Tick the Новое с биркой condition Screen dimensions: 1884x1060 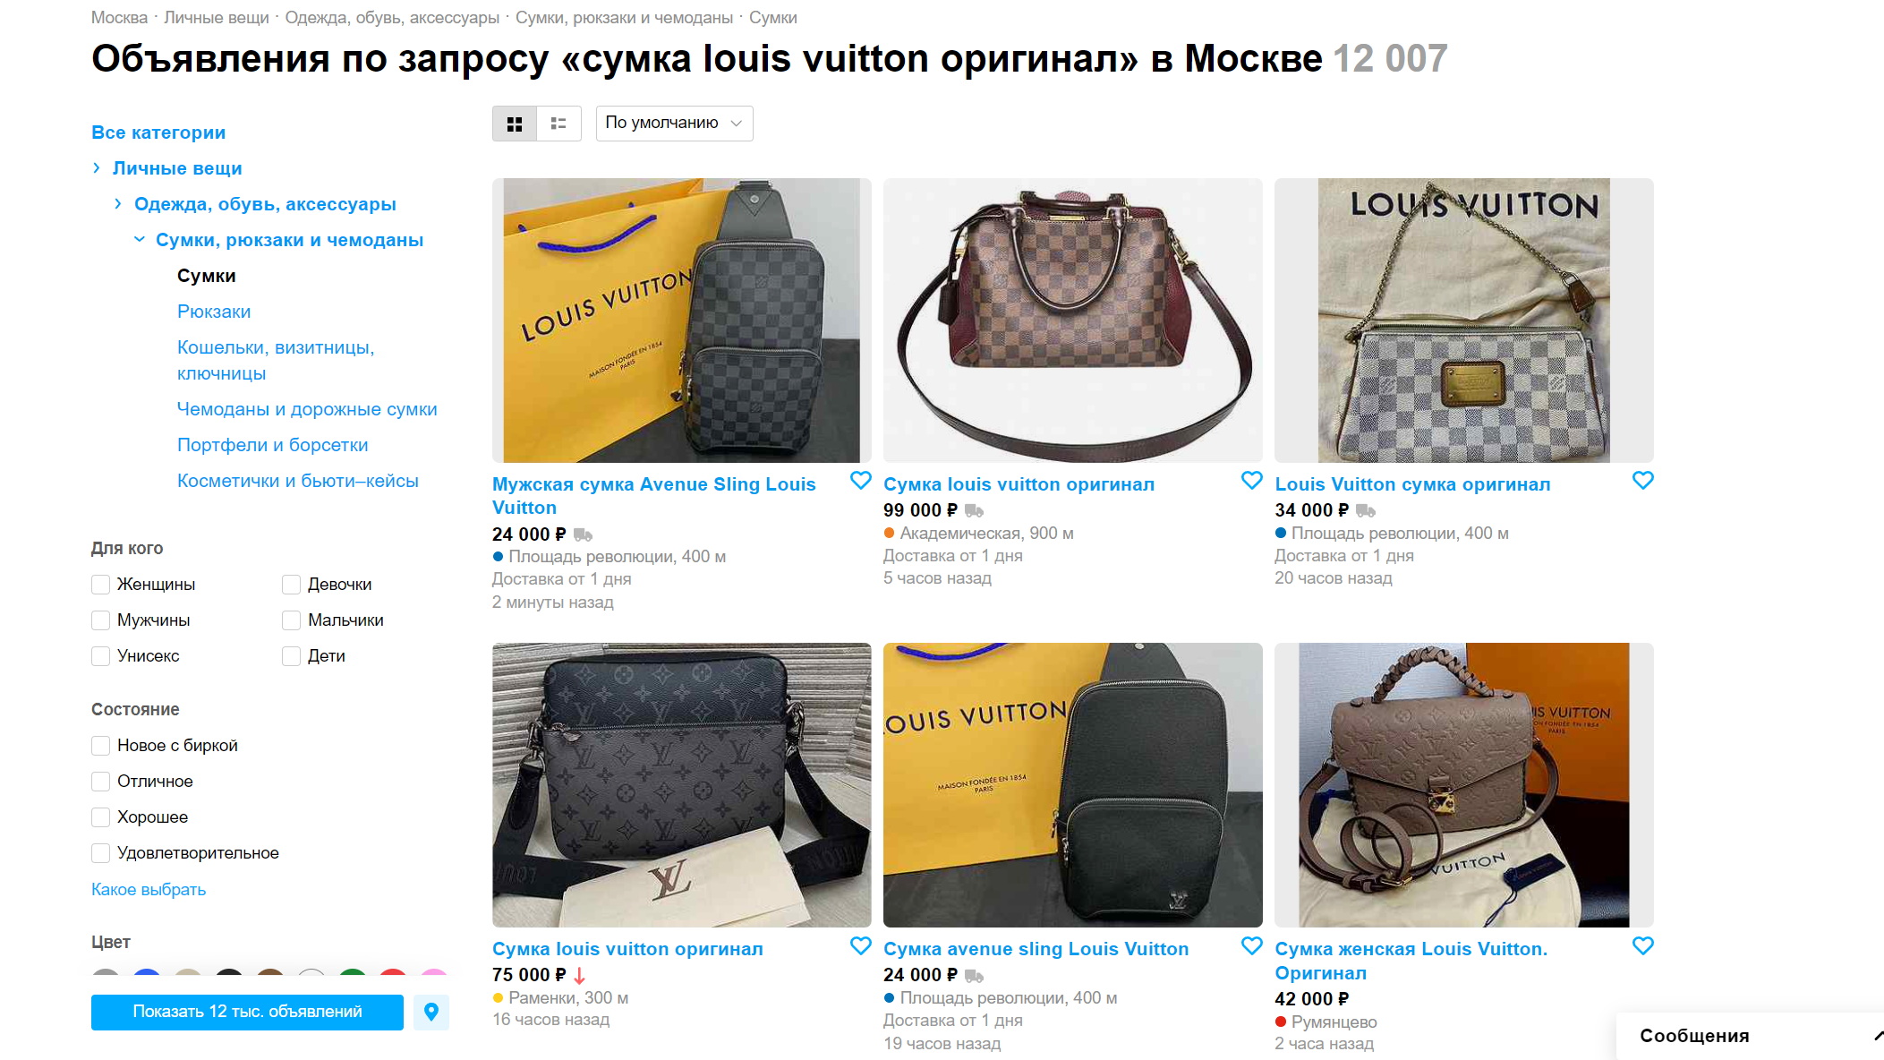tap(101, 746)
